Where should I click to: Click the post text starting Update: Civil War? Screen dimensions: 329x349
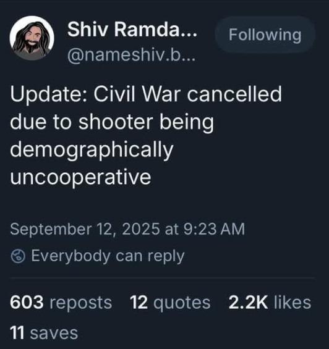click(146, 135)
